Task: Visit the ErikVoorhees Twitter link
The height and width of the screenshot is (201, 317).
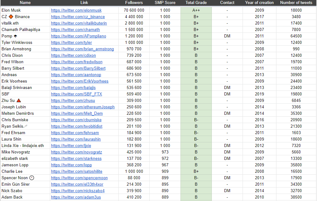Action: [80, 81]
